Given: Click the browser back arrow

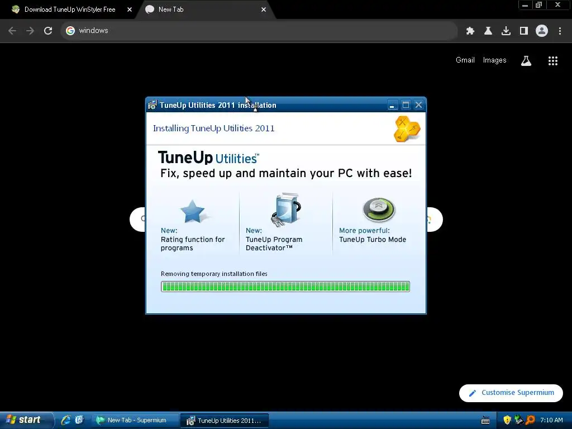Looking at the screenshot, I should (12, 31).
